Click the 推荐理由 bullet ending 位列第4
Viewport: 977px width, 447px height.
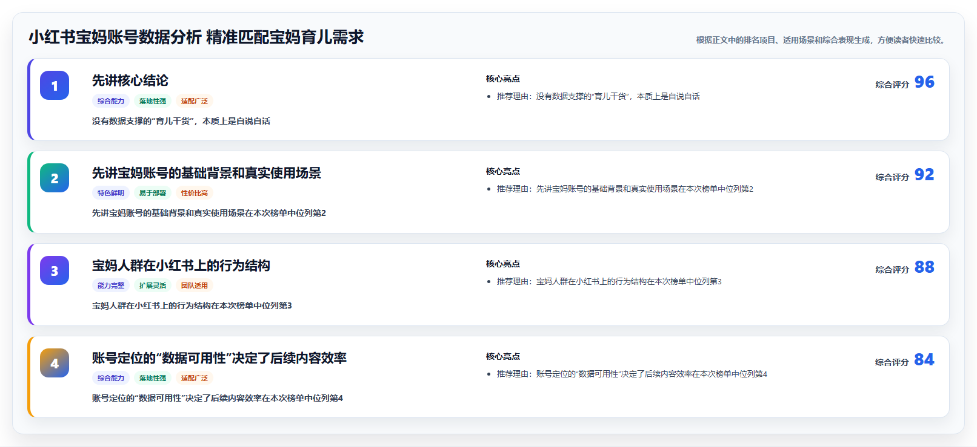pos(632,374)
